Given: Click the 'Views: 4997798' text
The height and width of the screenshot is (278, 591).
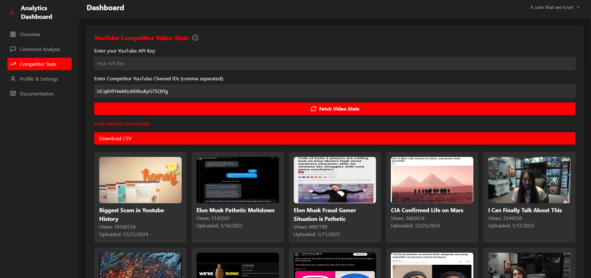Looking at the screenshot, I should click(x=310, y=227).
